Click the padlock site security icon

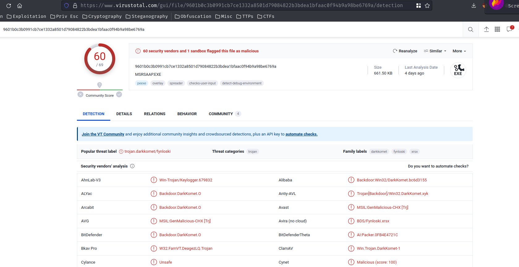pos(75,6)
